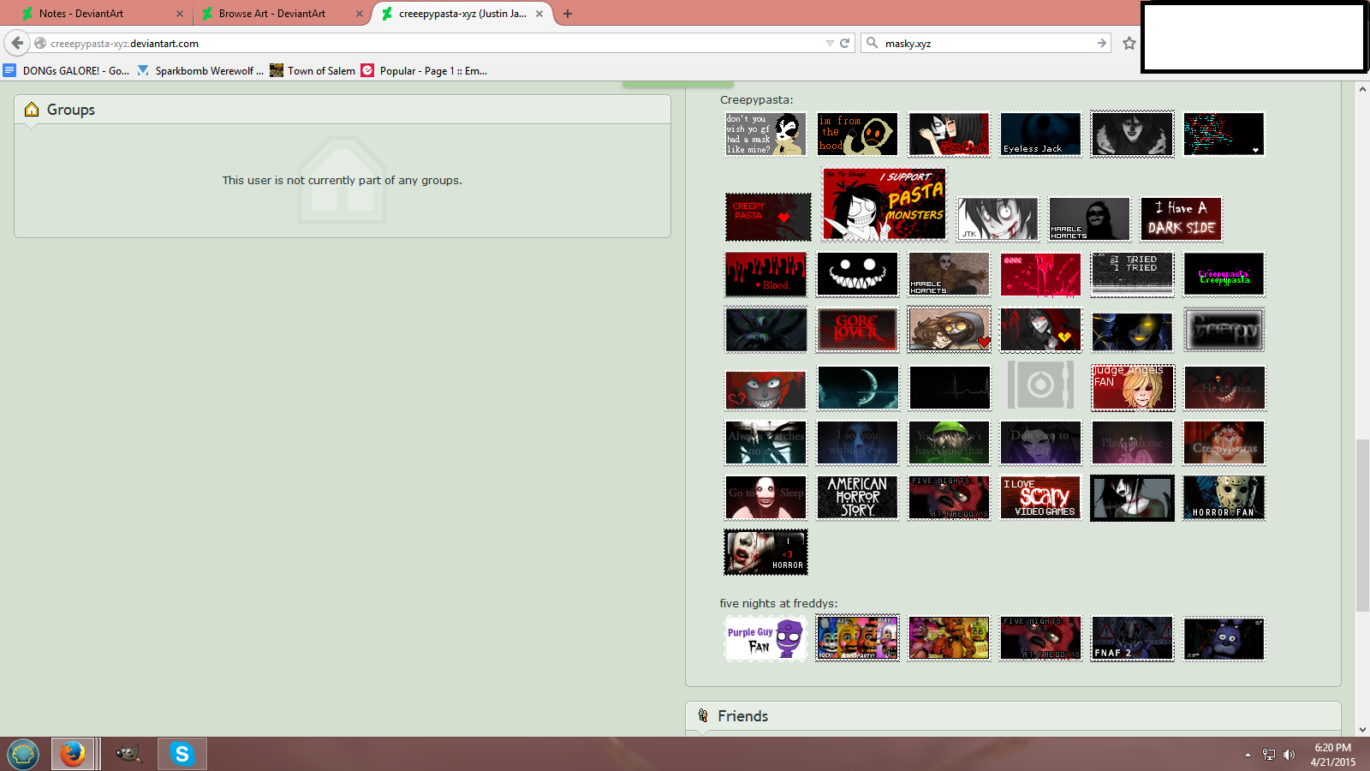Open the Windows Start menu orb
This screenshot has width=1370, height=771.
[x=23, y=754]
